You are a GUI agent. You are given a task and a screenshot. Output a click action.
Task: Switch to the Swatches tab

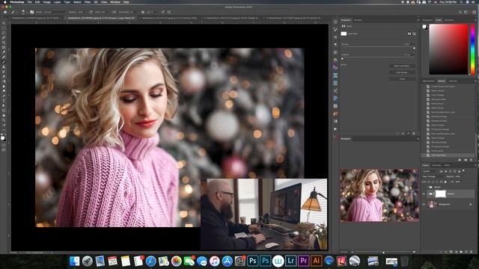coord(449,20)
